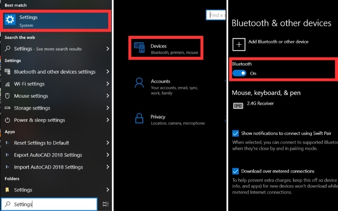
Task: Open Export AutoCAD 2018 Settings app result
Action: [x=56, y=155]
